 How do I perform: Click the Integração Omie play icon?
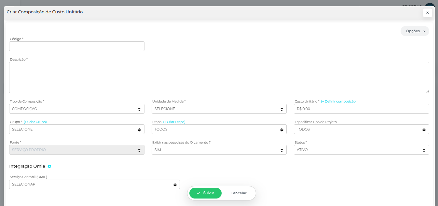click(49, 166)
